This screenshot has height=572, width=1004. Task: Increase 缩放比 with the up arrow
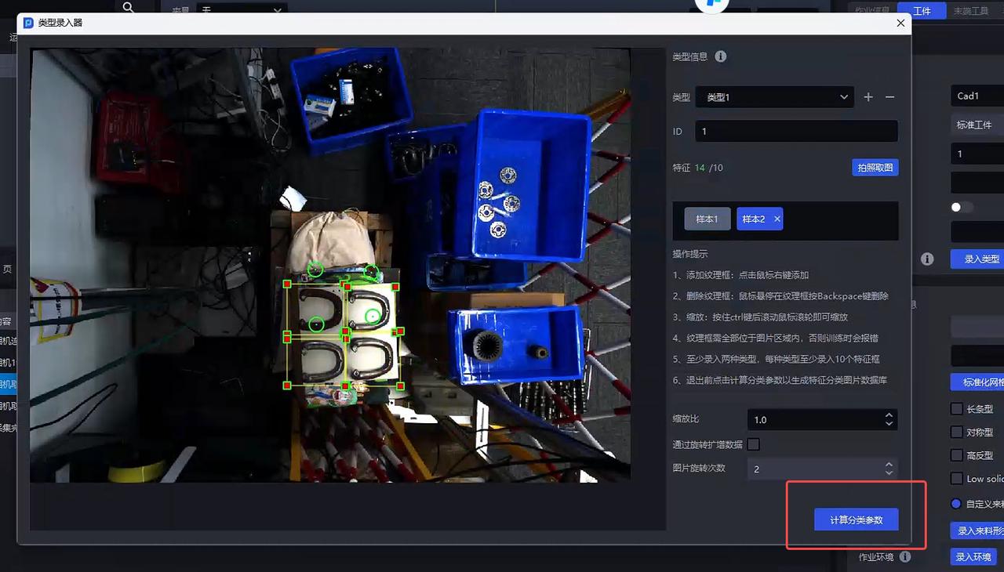click(889, 415)
